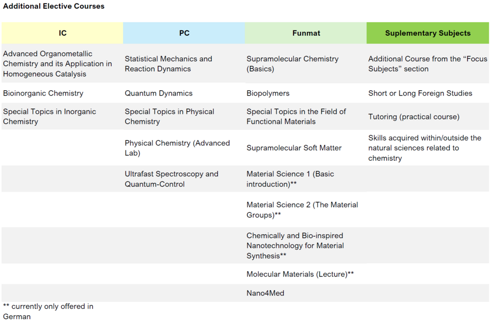Select the Biopolymers course entry
The height and width of the screenshot is (323, 490).
tap(268, 93)
